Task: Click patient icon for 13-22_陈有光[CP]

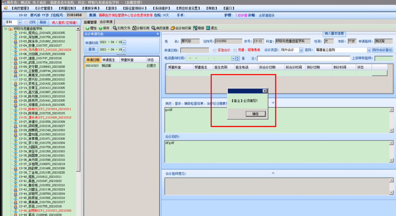Action: (15, 109)
